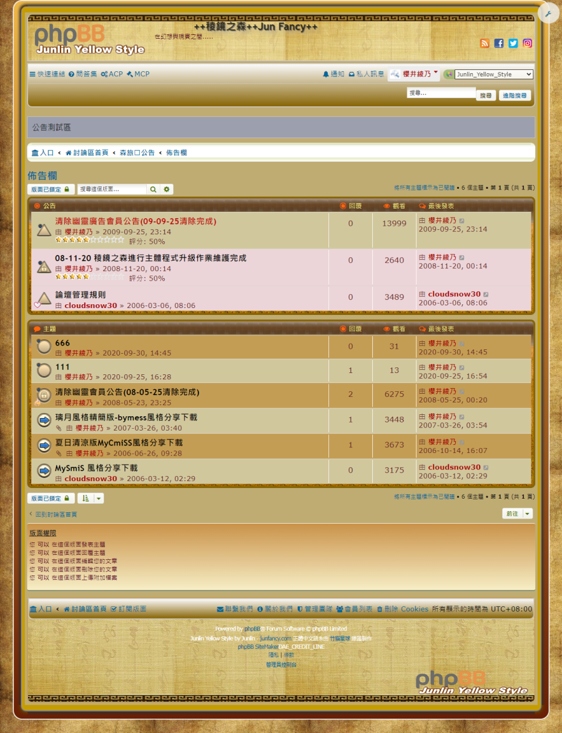562x733 pixels.
Task: Open the topic sort options dropdown
Action: 91,499
